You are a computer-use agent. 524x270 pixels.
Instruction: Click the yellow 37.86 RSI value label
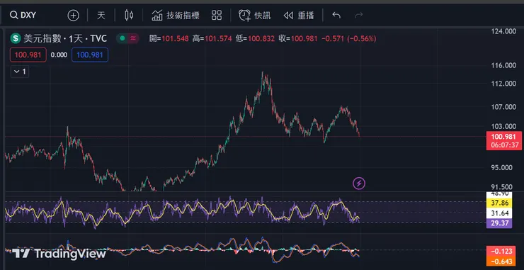pyautogui.click(x=499, y=203)
